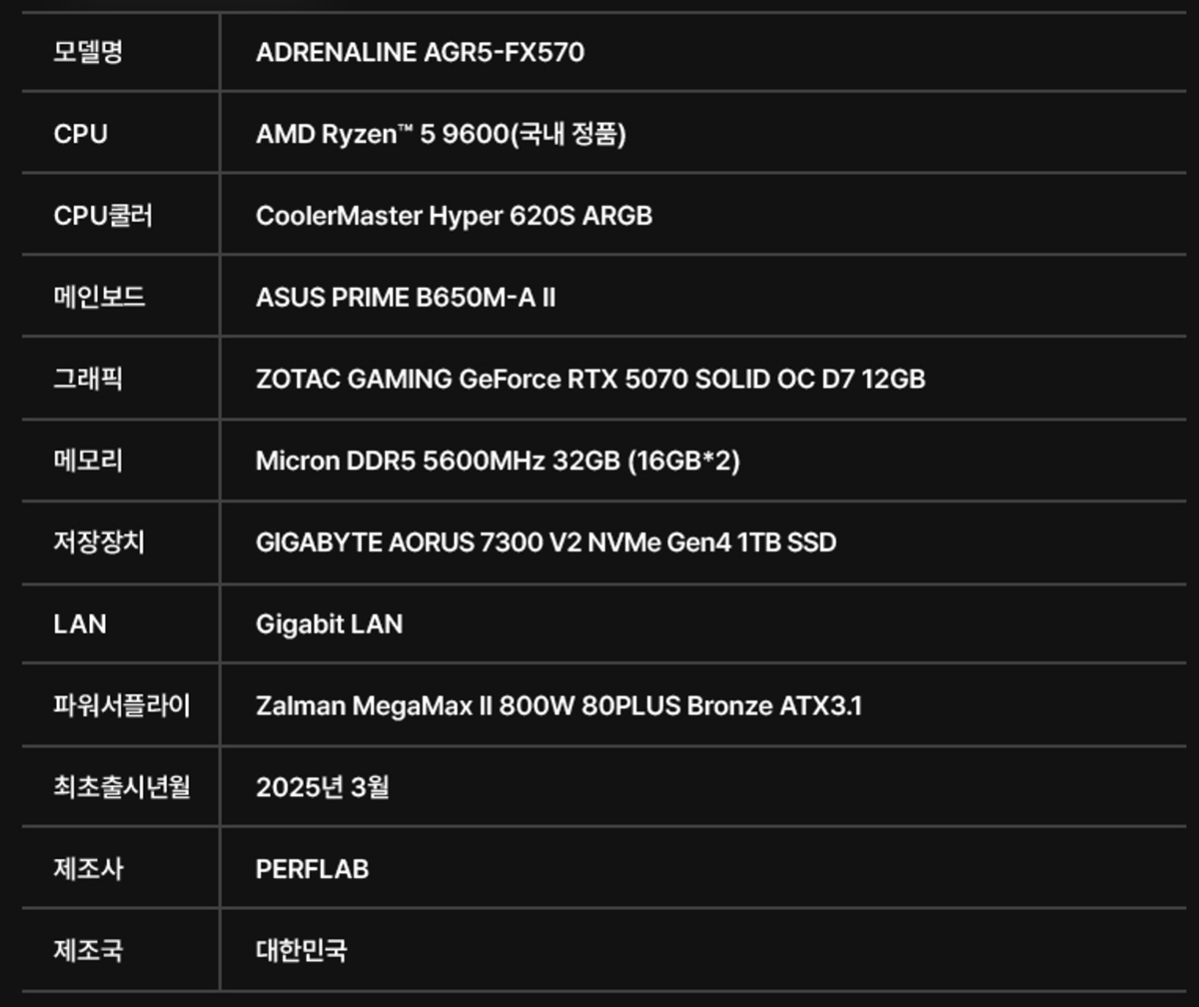The width and height of the screenshot is (1199, 1007).
Task: Click the 그래픽 row label
Action: [88, 380]
